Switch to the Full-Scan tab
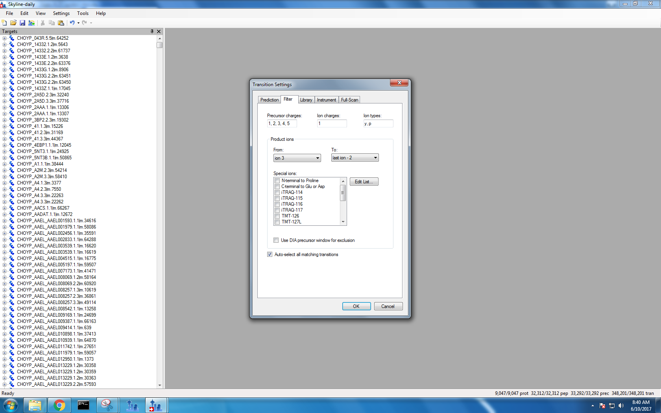Image resolution: width=661 pixels, height=413 pixels. click(349, 100)
